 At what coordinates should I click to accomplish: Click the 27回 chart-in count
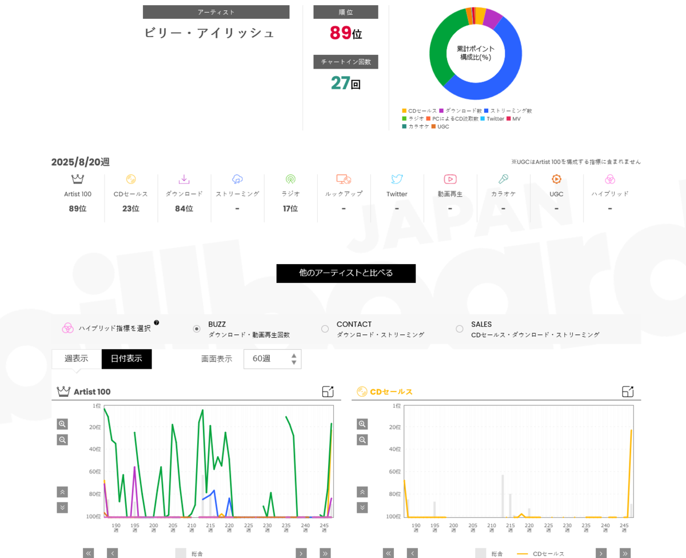346,83
